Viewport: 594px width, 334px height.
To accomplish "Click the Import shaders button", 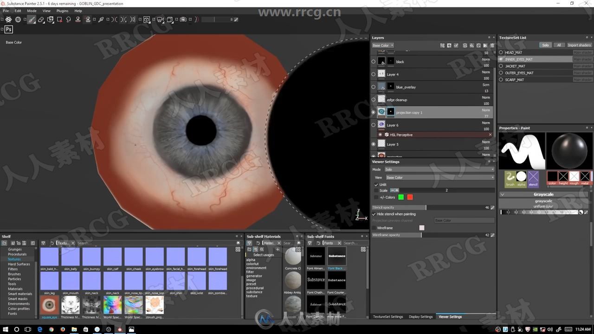I will click(x=579, y=45).
